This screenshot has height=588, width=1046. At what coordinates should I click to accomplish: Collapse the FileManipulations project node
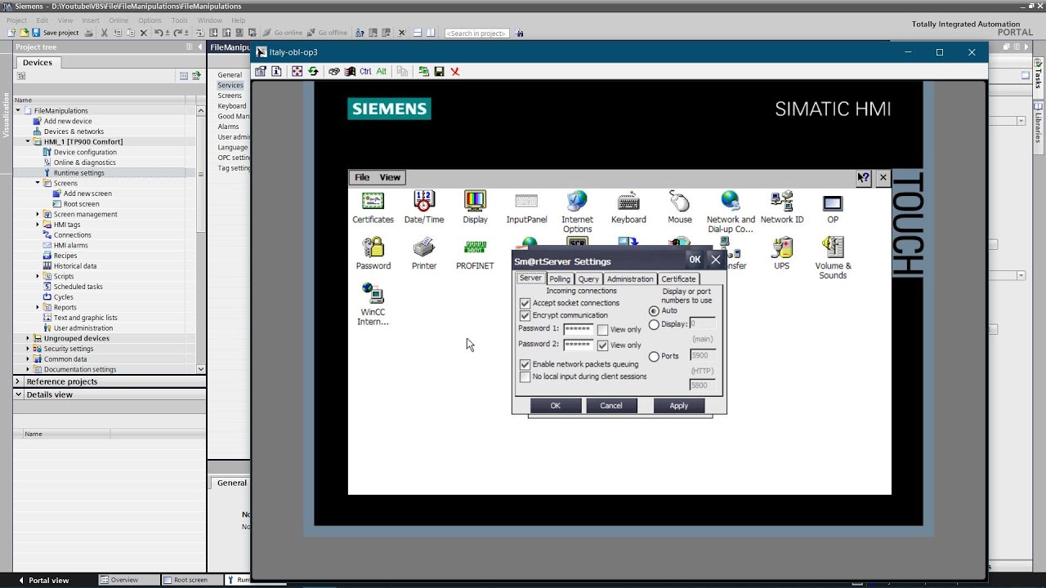point(18,110)
